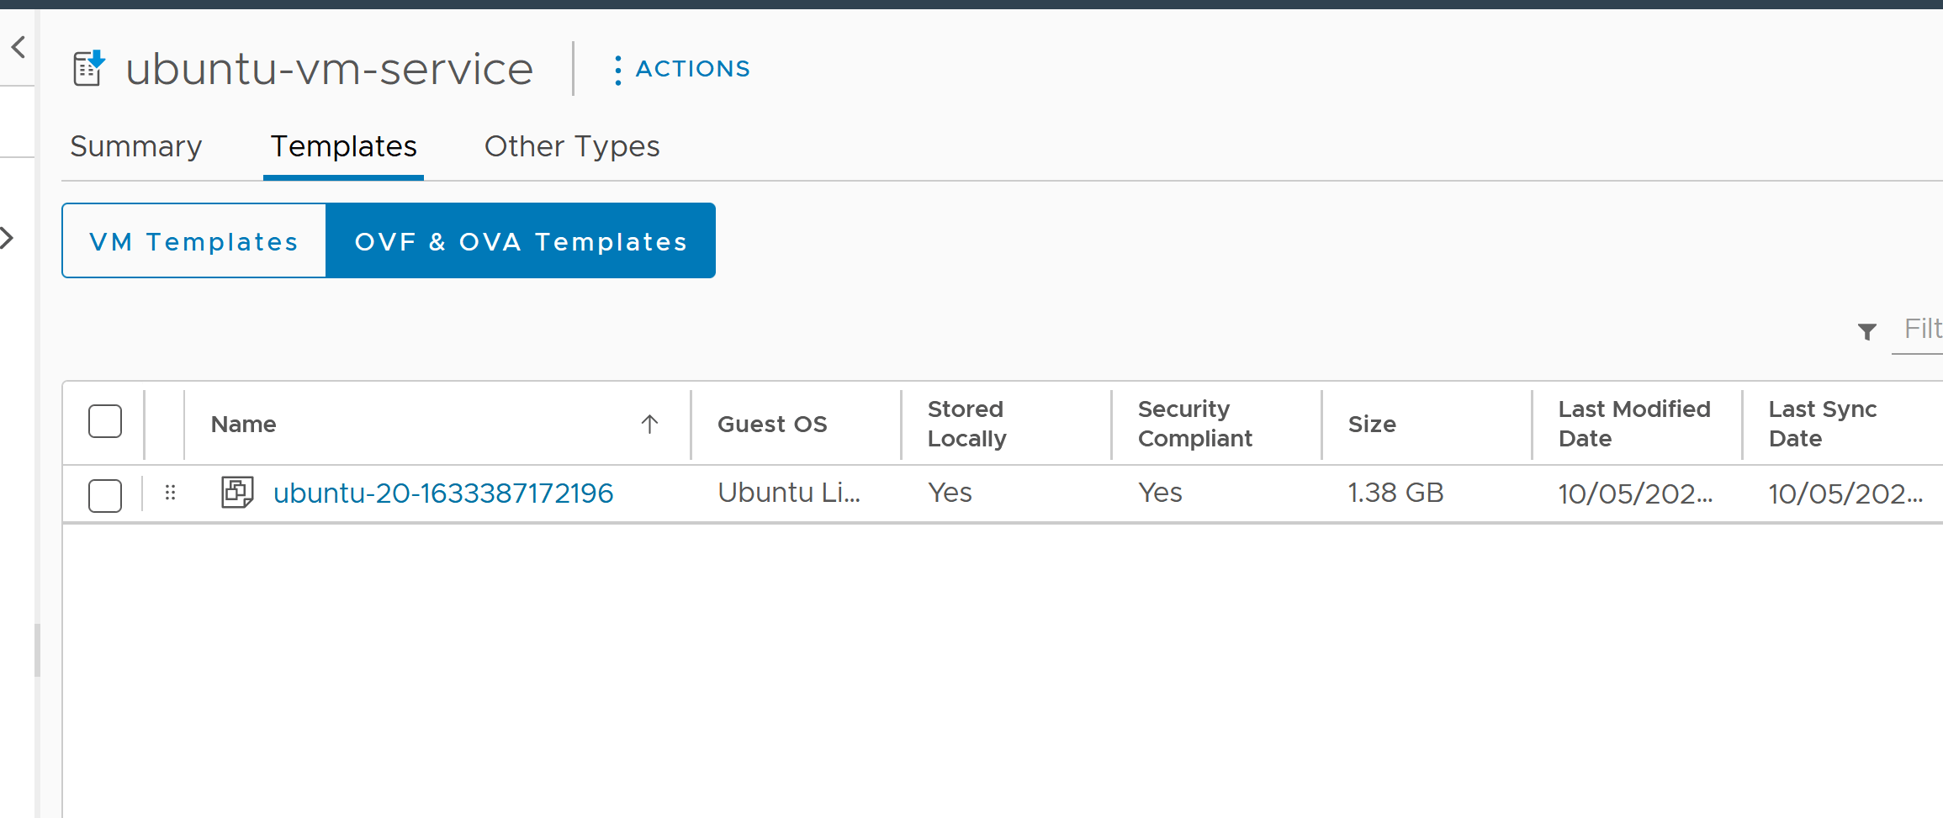Screen dimensions: 1943x818
Task: Collapse the left panel with back chevron
Action: click(19, 47)
